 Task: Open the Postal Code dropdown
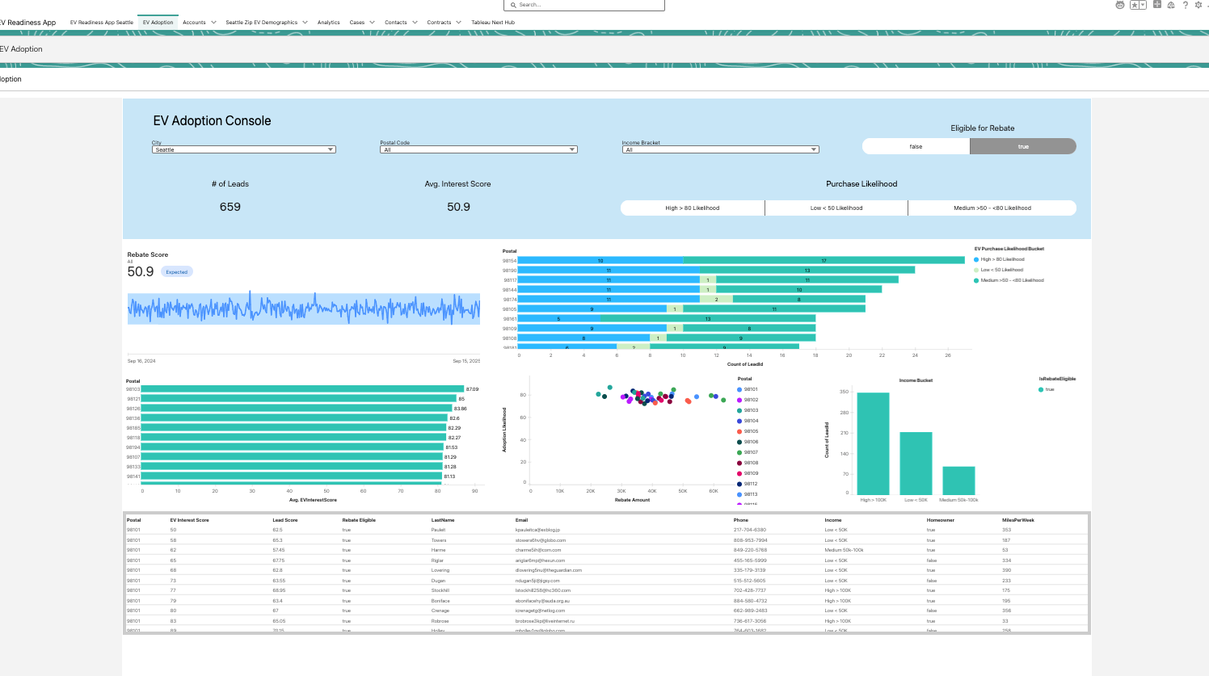478,149
